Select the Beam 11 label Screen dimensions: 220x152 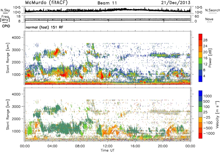107,3
